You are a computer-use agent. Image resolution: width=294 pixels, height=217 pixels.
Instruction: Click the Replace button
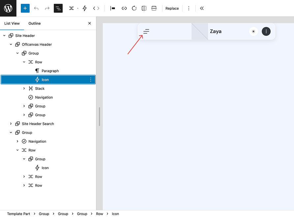172,8
